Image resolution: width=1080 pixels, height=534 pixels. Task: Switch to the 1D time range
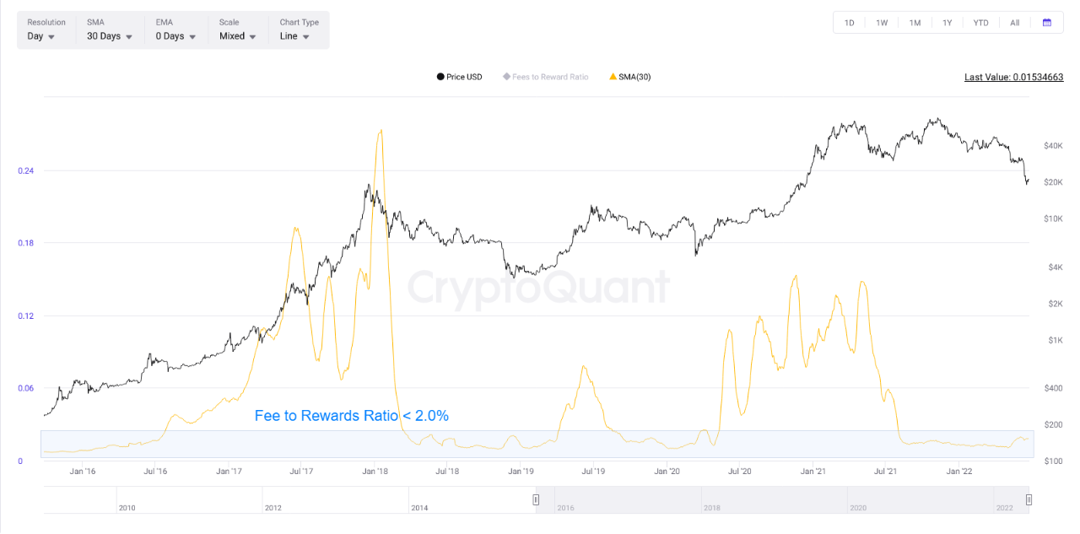[x=849, y=23]
